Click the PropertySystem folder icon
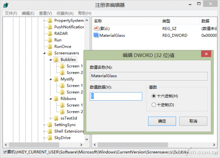 pyautogui.click(x=50, y=21)
